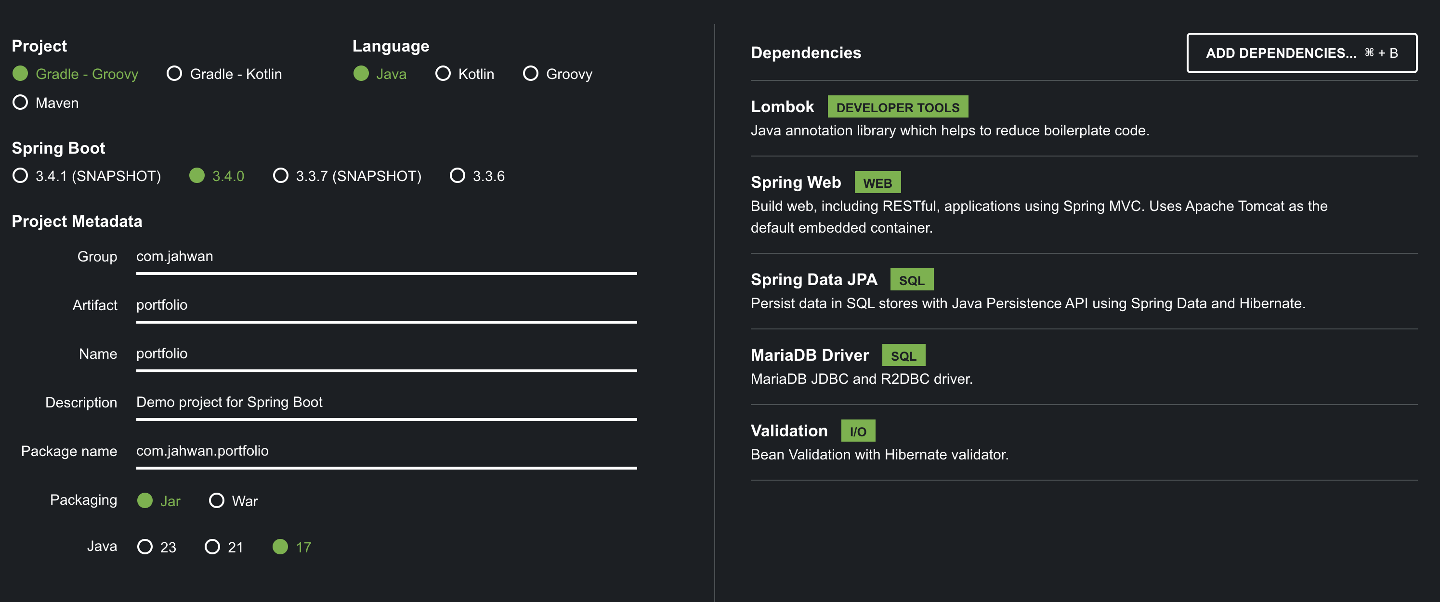Select the Maven project radio button

[x=20, y=103]
